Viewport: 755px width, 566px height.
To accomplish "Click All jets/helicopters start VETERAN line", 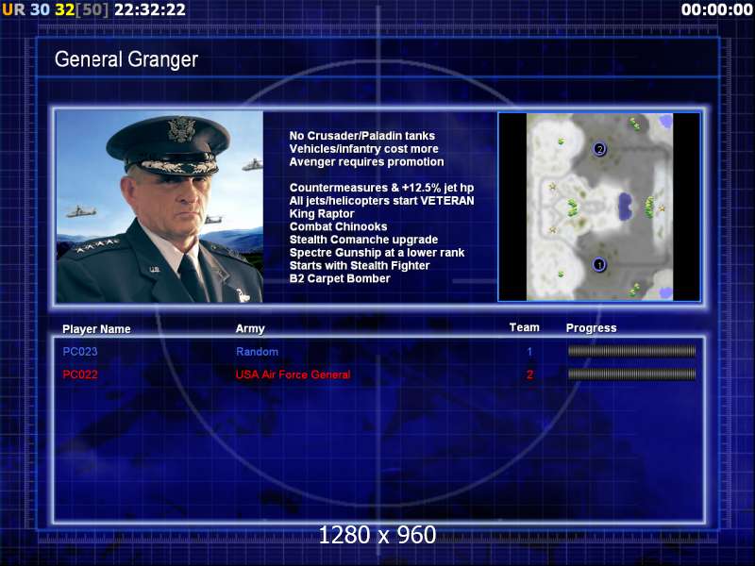I will click(381, 201).
